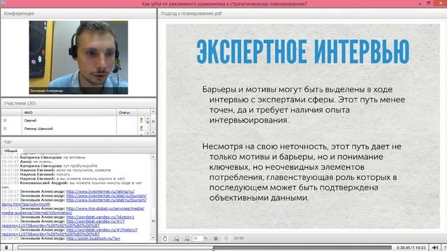Screen dimensions: 447x251
Task: Click the crosshair icon in PDF toolbar
Action: pos(226,238)
